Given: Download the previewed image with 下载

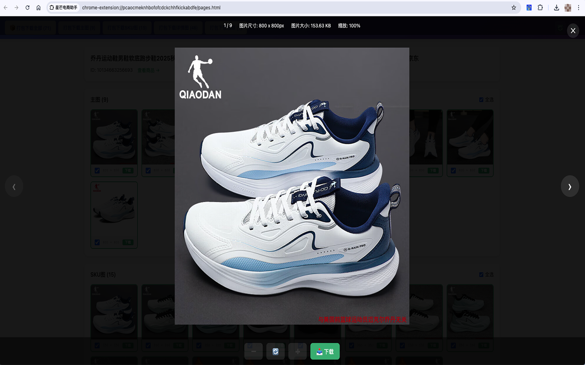Looking at the screenshot, I should pyautogui.click(x=325, y=351).
